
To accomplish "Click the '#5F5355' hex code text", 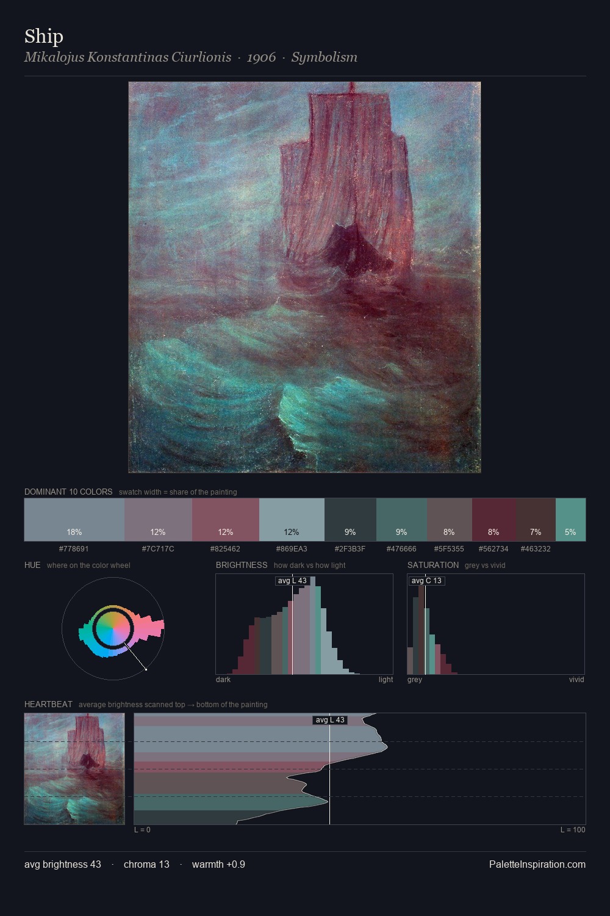I will pyautogui.click(x=449, y=549).
